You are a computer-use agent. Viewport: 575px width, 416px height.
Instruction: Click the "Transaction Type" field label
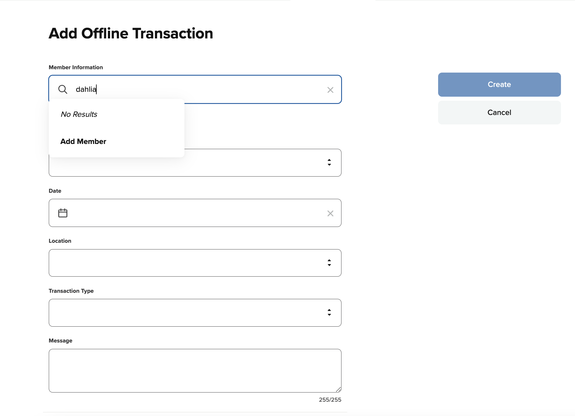71,291
